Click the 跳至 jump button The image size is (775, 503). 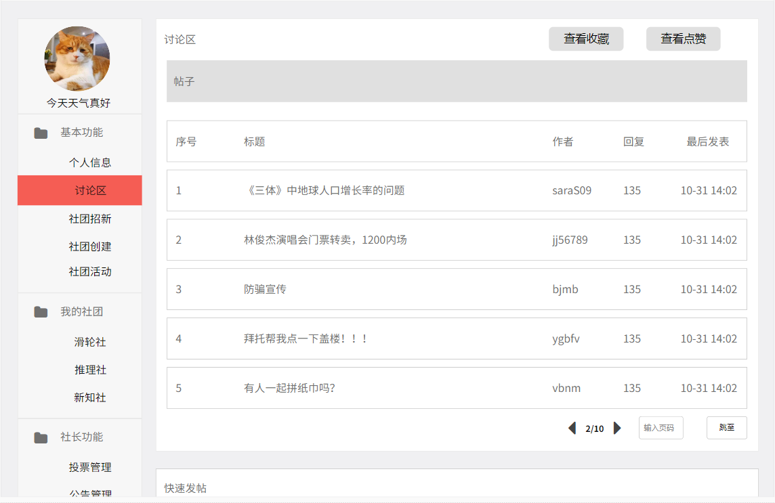click(x=726, y=427)
